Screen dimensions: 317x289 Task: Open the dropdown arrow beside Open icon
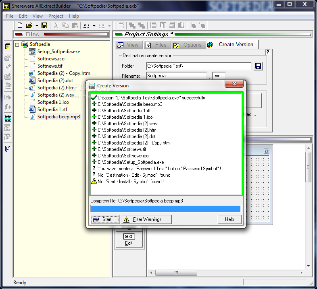(37, 26)
